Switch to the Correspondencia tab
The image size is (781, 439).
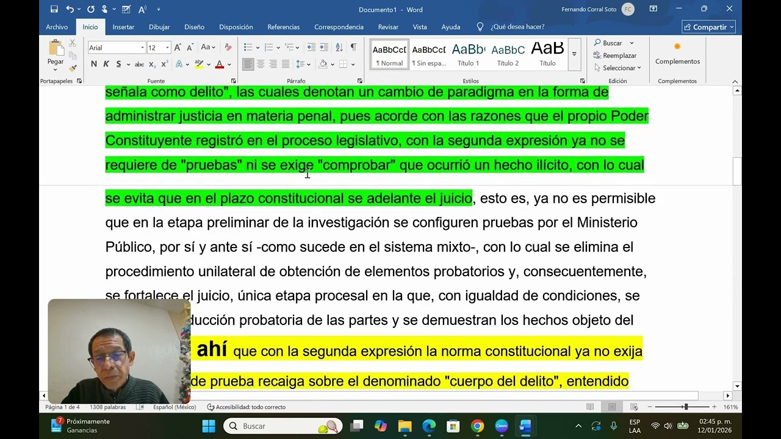[339, 27]
